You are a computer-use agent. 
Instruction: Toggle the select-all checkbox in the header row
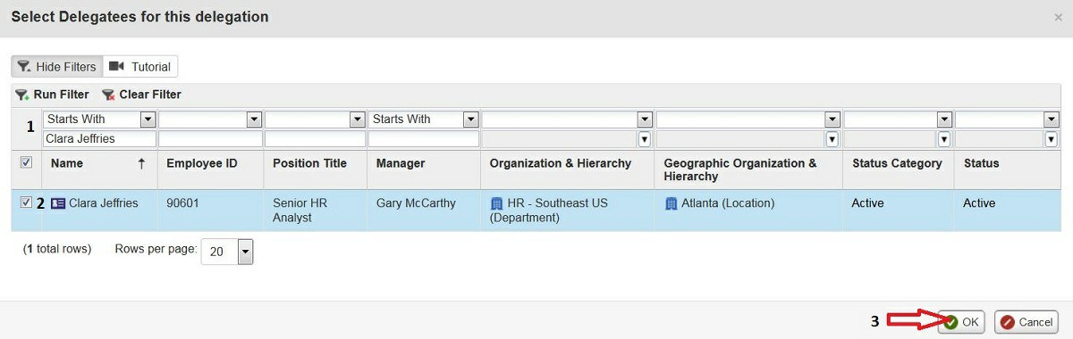click(26, 162)
